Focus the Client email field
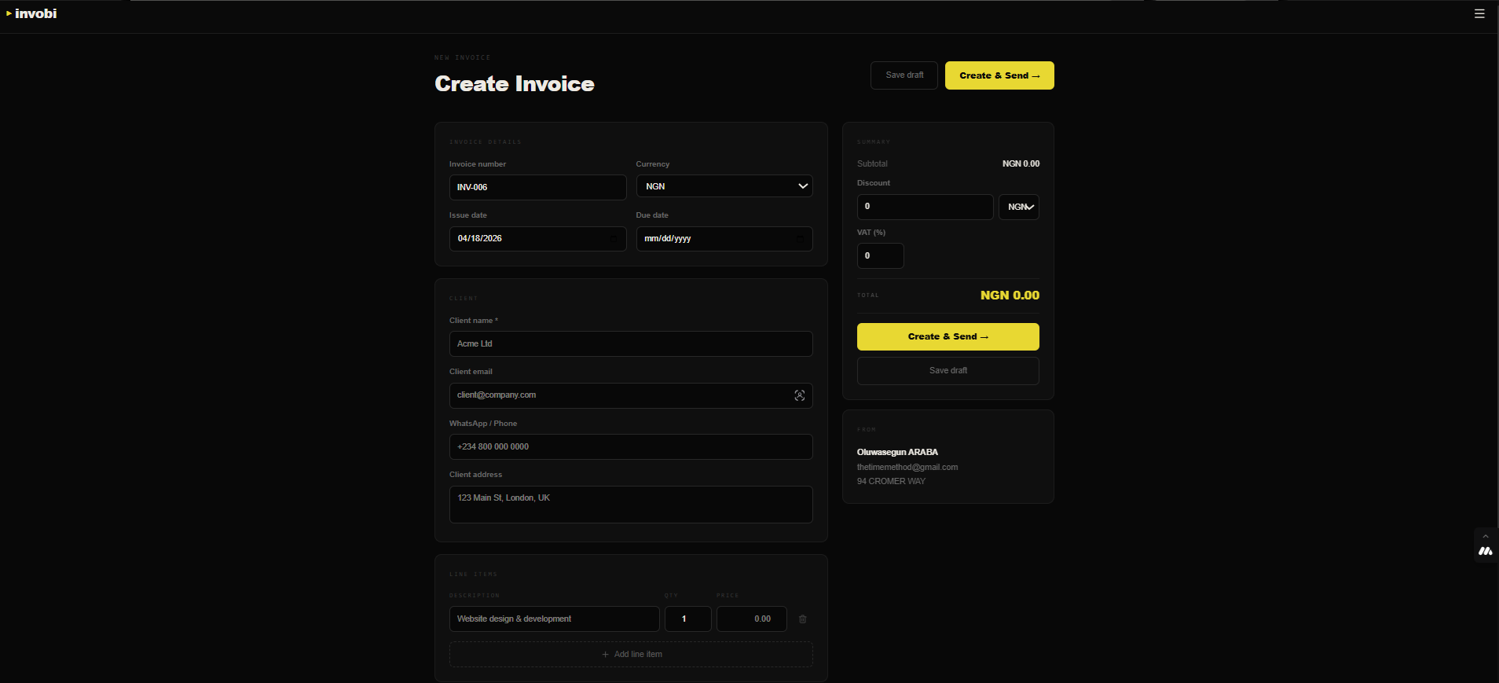 point(631,395)
